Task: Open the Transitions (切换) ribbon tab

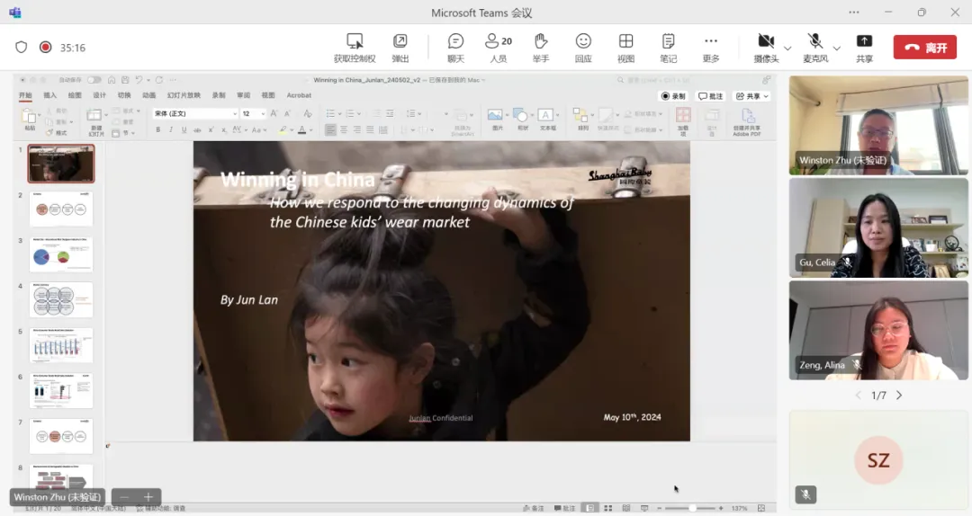Action: [124, 95]
